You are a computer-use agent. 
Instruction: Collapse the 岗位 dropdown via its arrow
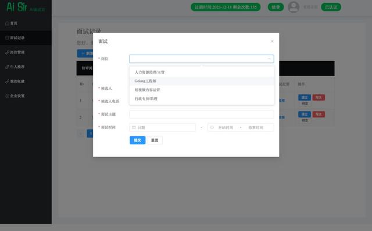point(269,59)
